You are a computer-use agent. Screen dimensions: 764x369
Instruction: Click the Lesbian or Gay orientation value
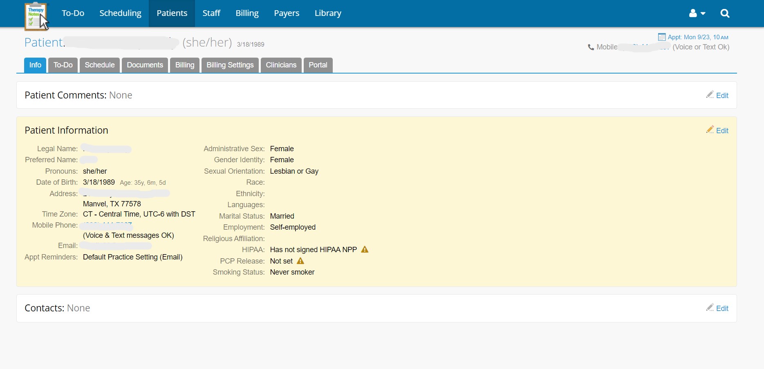[294, 171]
